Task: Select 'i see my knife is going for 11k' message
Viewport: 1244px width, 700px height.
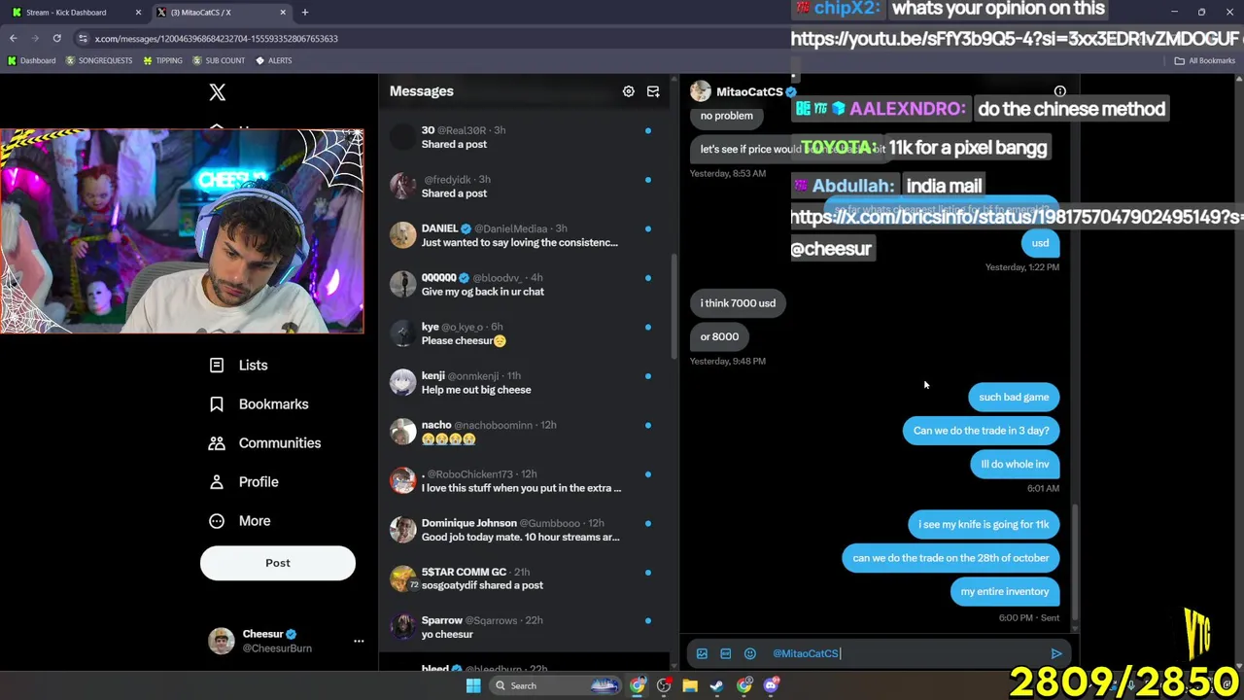Action: (x=984, y=524)
